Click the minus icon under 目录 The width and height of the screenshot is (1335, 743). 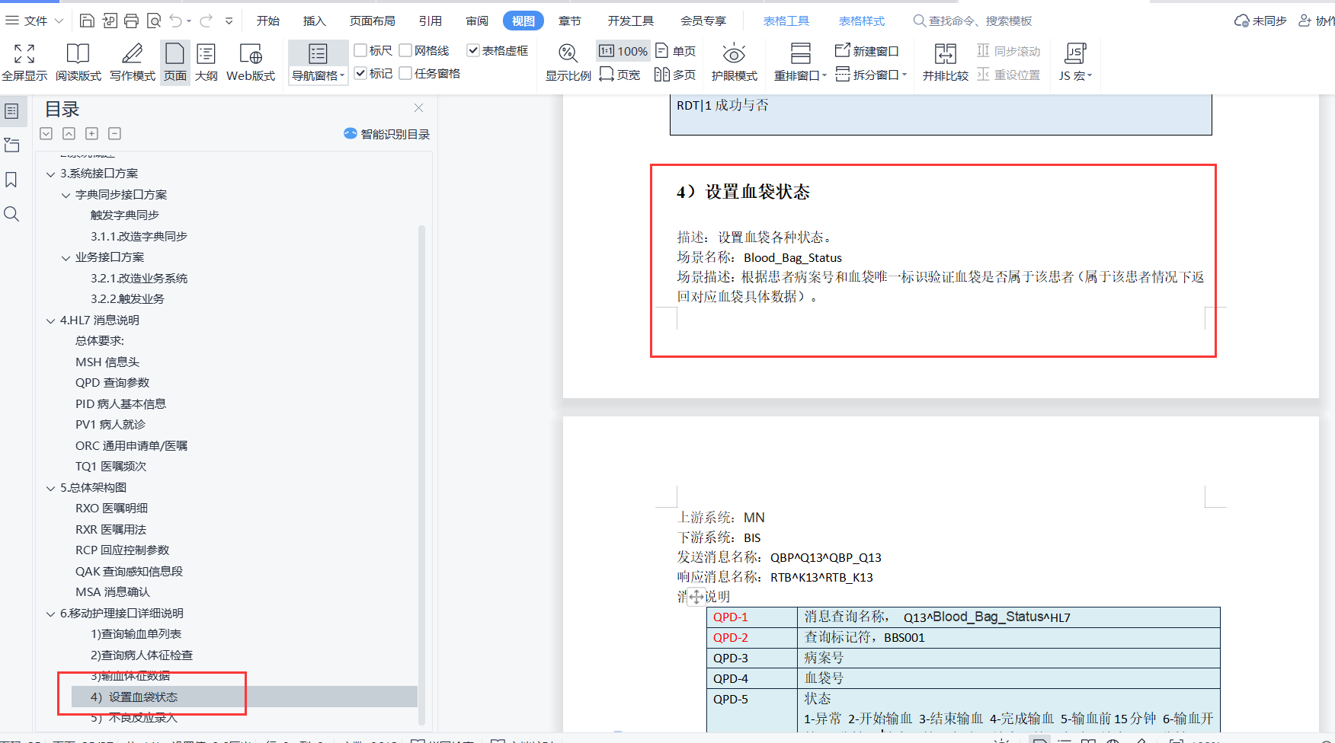point(114,134)
